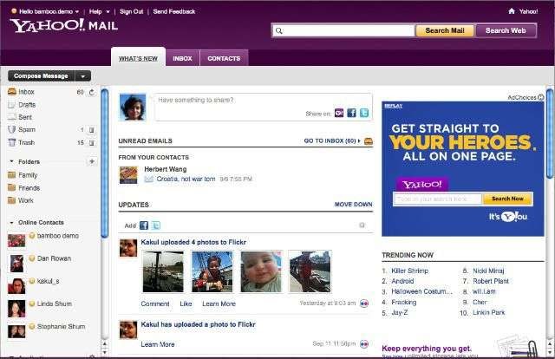555x359 pixels.
Task: Click the Compose Message button
Action: click(41, 76)
